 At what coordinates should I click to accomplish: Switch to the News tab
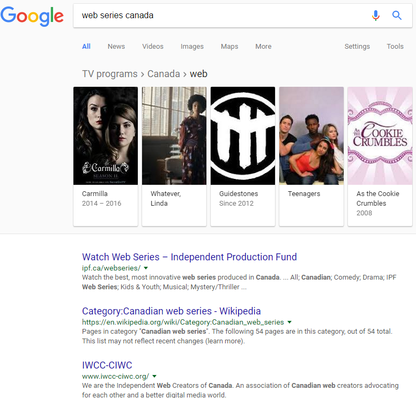click(x=116, y=47)
